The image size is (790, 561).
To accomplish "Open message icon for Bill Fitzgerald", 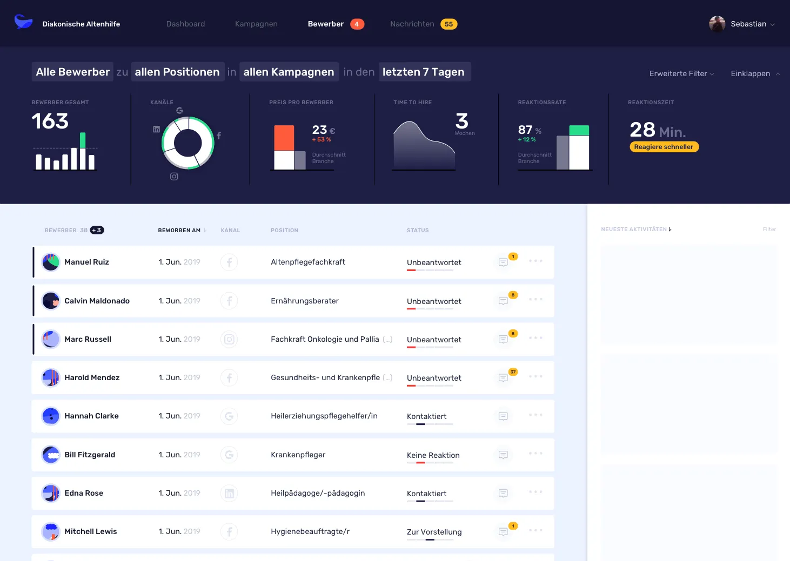I will tap(503, 455).
